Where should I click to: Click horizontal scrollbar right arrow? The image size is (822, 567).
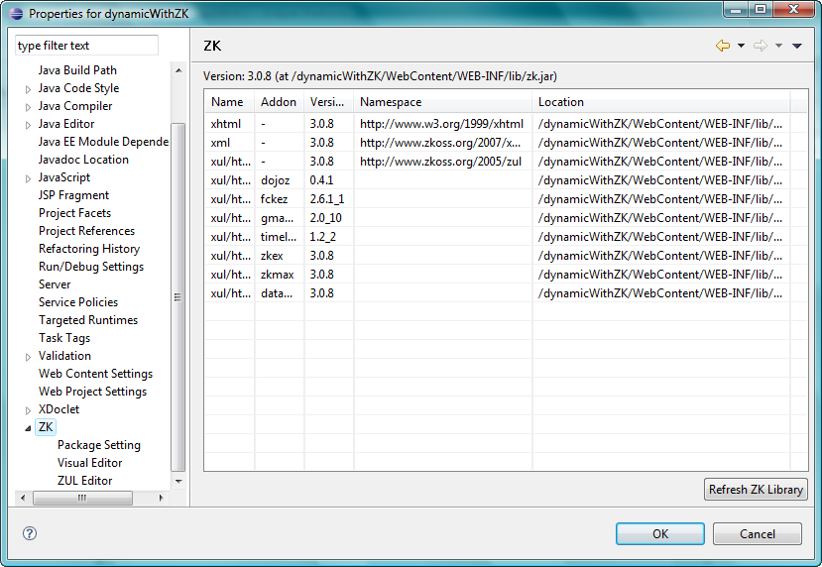tap(161, 498)
